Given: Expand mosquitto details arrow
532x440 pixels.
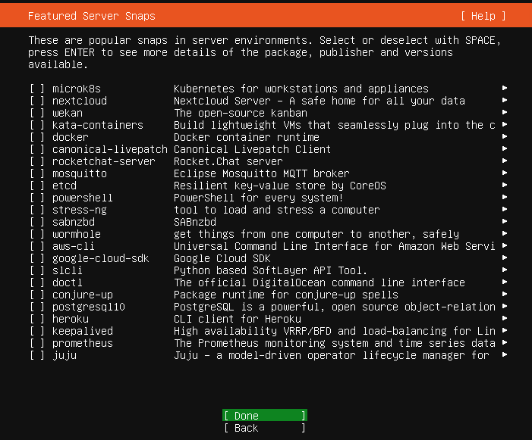Looking at the screenshot, I should click(x=505, y=173).
